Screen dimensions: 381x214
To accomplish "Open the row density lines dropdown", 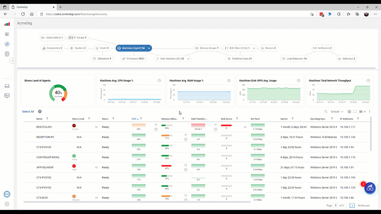I will coord(362,111).
